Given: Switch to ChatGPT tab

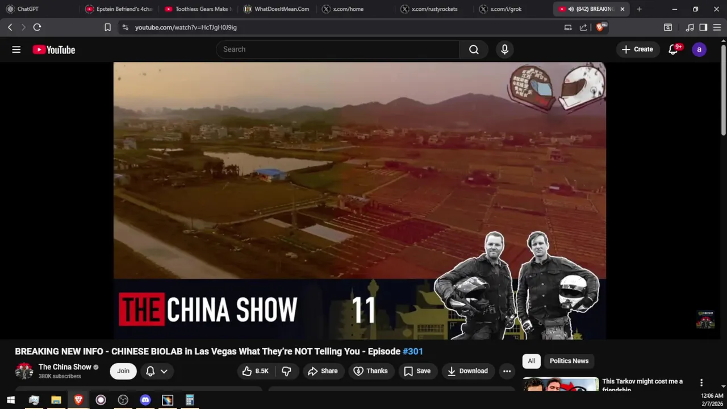Looking at the screenshot, I should (39, 9).
